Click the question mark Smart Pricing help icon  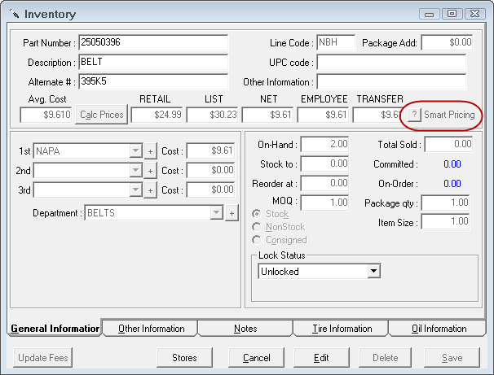coord(414,116)
